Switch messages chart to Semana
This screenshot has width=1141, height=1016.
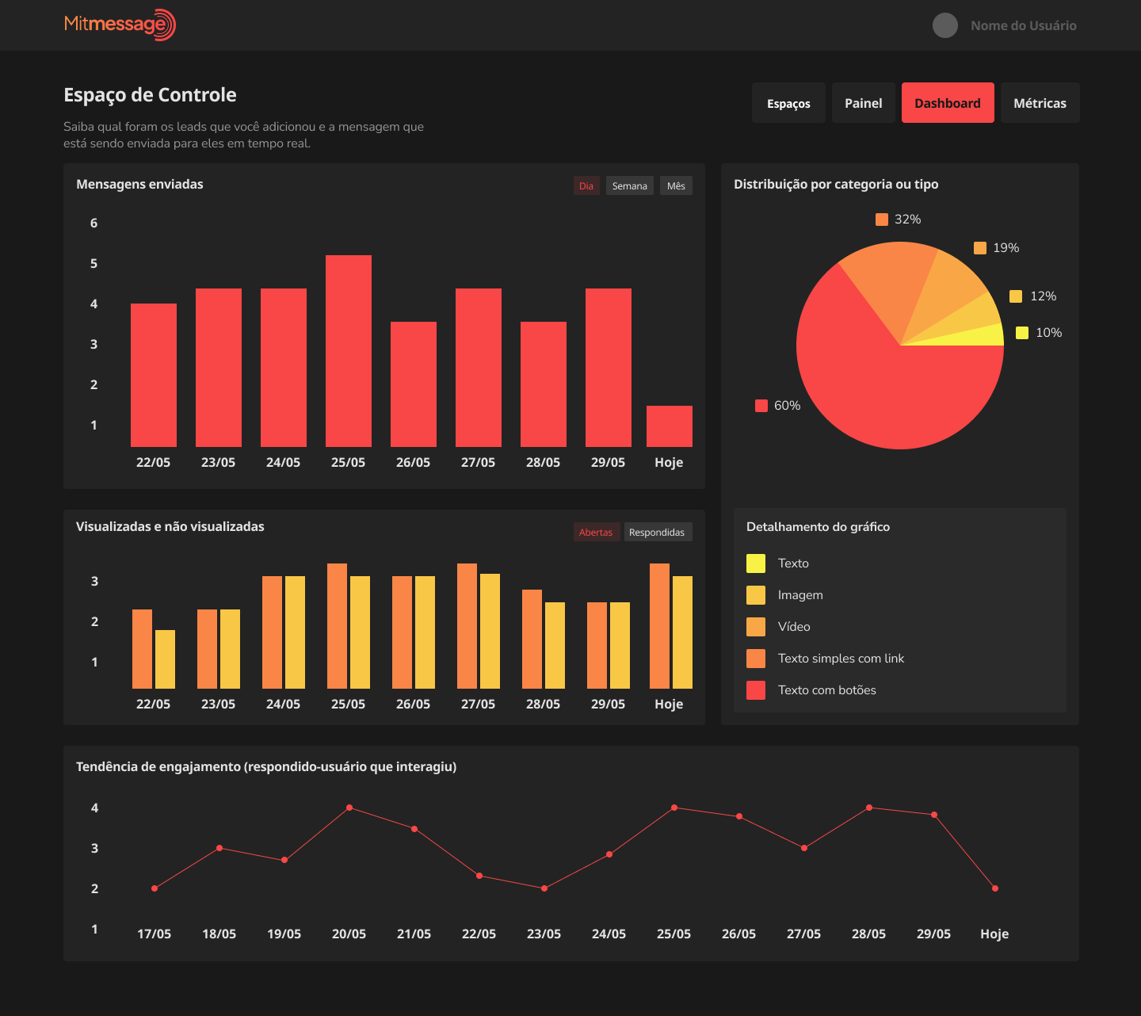pos(630,185)
